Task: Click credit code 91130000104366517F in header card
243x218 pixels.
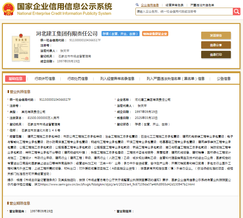Action: click(x=85, y=40)
